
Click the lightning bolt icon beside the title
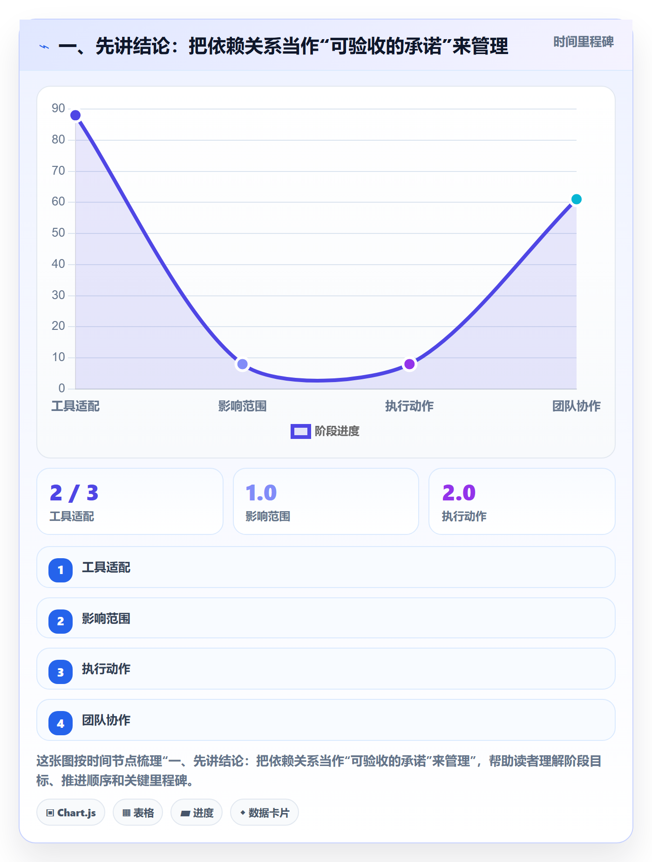coord(44,47)
